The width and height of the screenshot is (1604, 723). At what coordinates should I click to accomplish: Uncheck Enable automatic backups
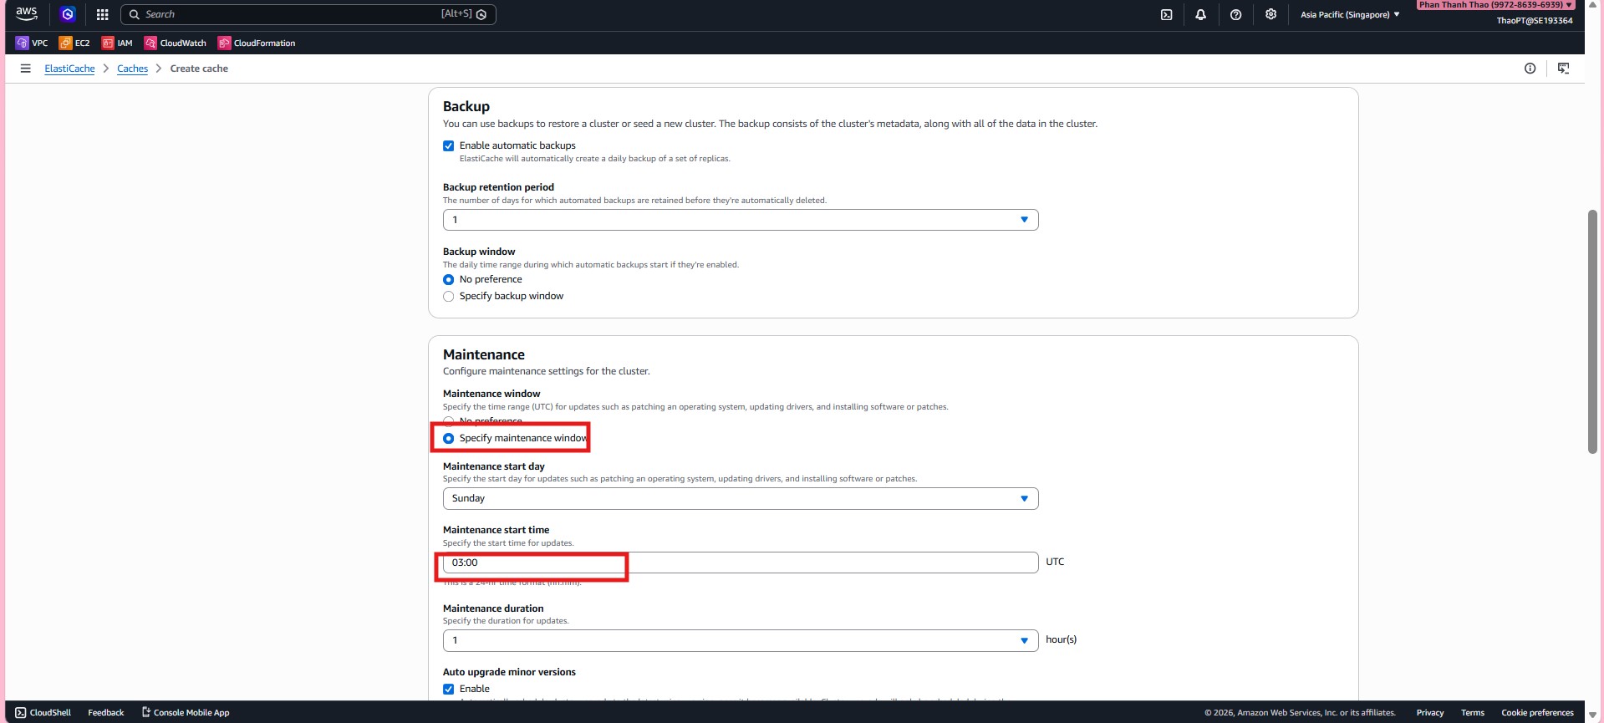pos(449,145)
